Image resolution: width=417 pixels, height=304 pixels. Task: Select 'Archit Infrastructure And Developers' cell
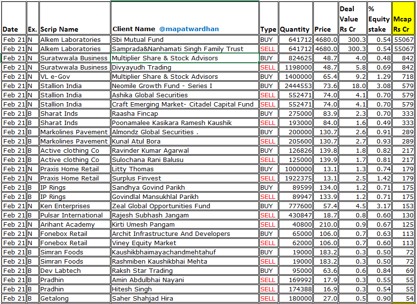pos(185,233)
